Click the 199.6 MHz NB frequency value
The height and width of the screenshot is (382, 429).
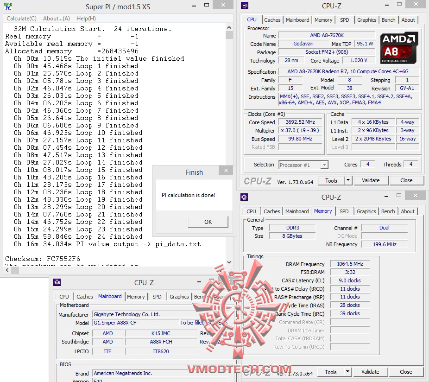point(385,244)
